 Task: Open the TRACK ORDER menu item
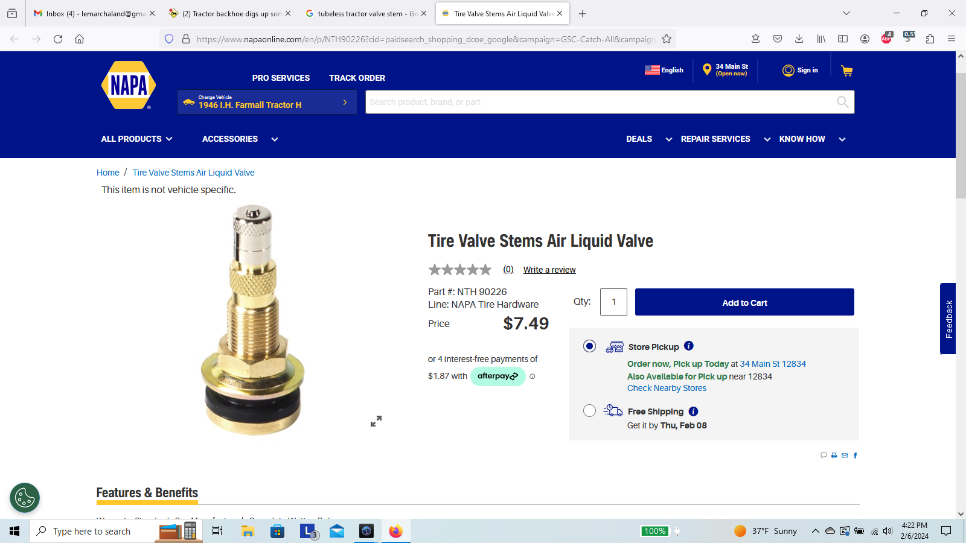coord(357,78)
